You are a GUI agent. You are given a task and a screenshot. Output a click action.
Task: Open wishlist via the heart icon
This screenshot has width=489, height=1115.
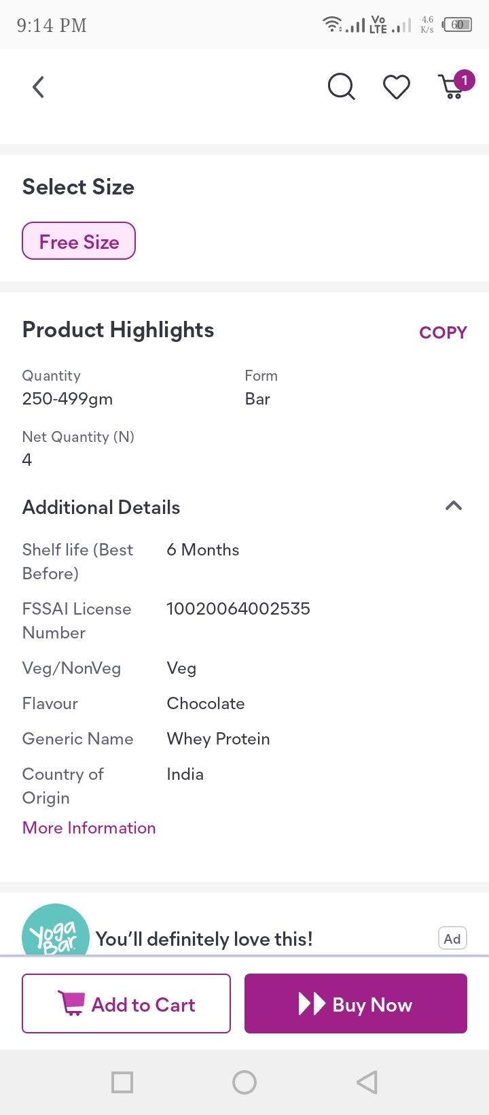point(397,87)
